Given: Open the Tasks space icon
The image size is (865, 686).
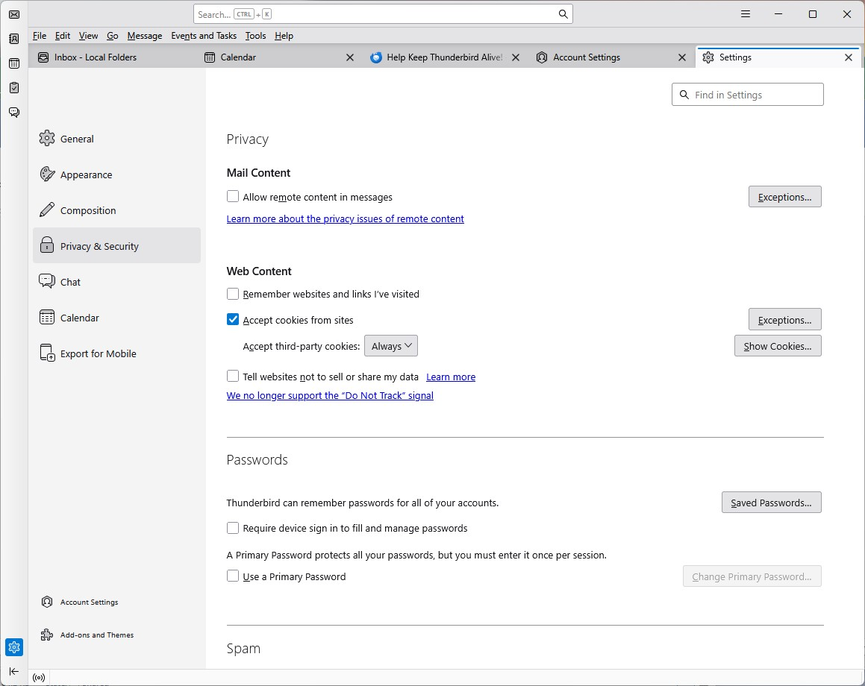Looking at the screenshot, I should point(14,87).
